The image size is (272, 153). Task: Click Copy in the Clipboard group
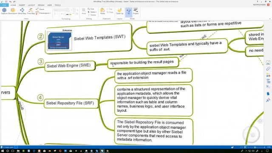(110, 12)
